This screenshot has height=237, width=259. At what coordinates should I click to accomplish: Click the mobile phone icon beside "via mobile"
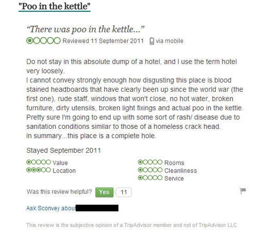pos(152,41)
